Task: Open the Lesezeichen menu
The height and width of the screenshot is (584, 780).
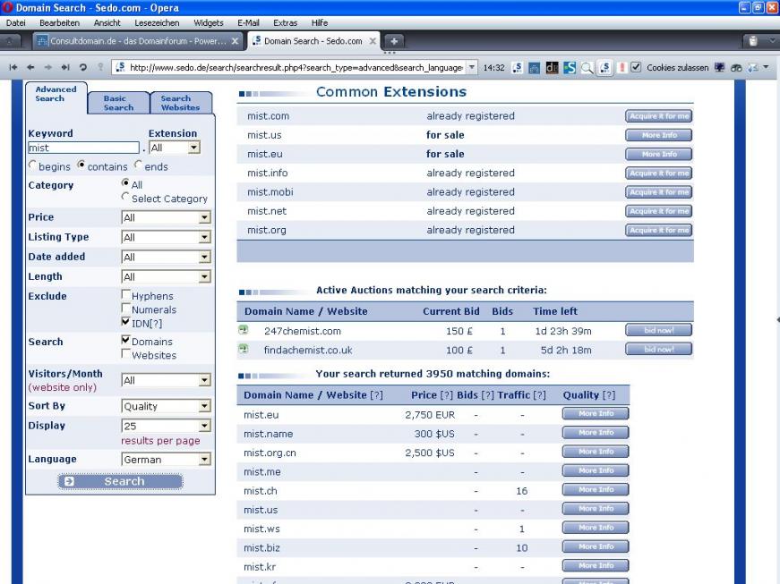Action: pos(157,23)
